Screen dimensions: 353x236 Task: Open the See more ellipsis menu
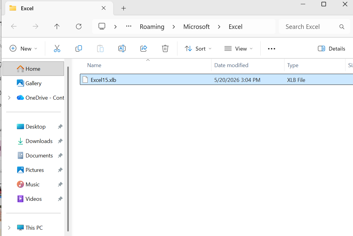coord(272,49)
